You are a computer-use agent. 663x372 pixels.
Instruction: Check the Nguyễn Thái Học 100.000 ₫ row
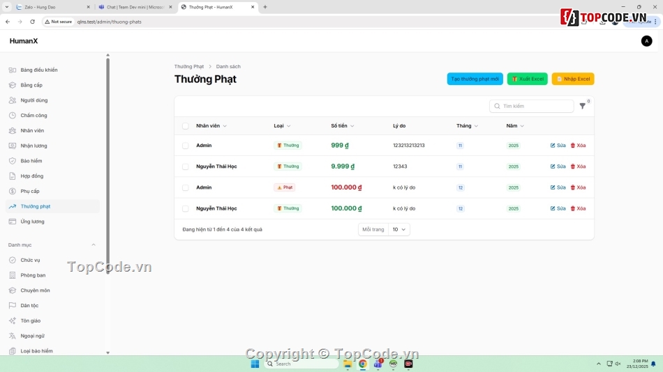point(185,208)
